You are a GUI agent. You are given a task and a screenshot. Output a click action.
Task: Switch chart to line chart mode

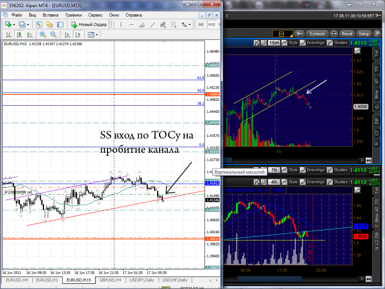tap(30, 35)
